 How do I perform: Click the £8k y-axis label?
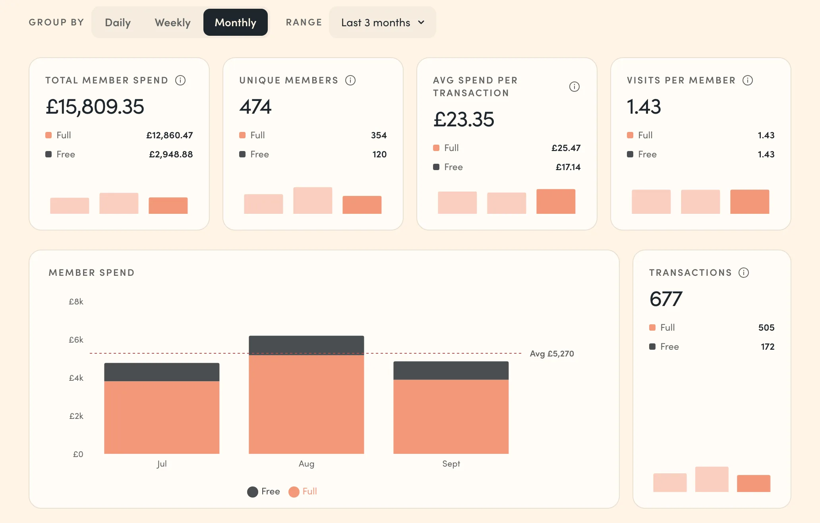[76, 302]
